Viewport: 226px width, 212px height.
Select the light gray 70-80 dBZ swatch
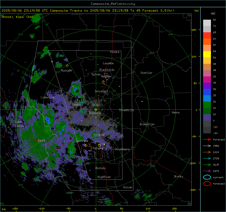click(207, 23)
